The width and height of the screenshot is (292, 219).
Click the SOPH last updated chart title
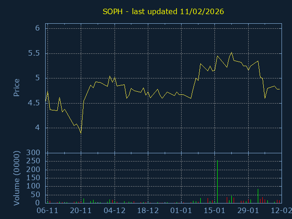[x=162, y=11]
